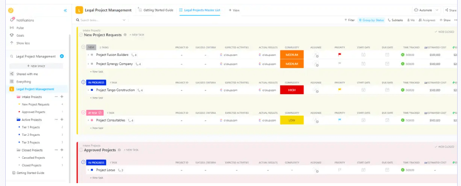The height and width of the screenshot is (186, 461).
Task: Click + NEW TASK beside New Project Requests
Action: pyautogui.click(x=137, y=34)
